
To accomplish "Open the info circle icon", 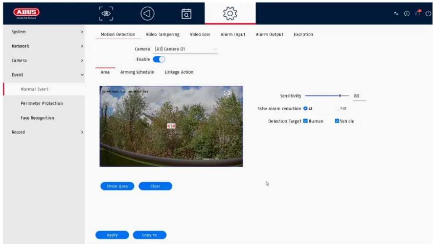I will tap(407, 13).
